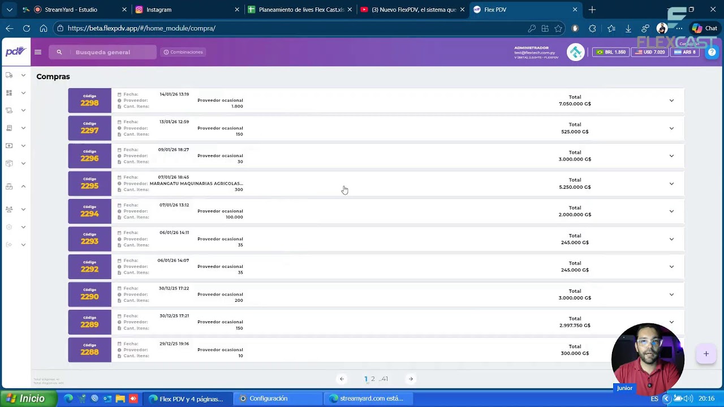Screen dimensions: 724x407
Task: Click total 5.250.000 G$ amount
Action: [575, 187]
